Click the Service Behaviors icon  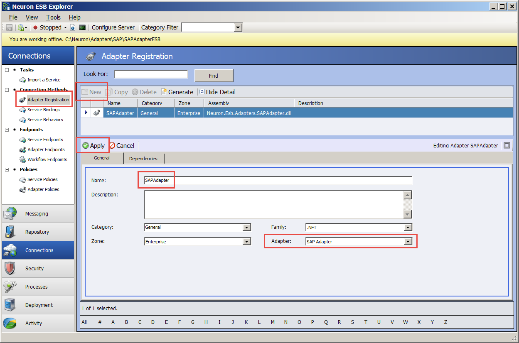point(22,120)
